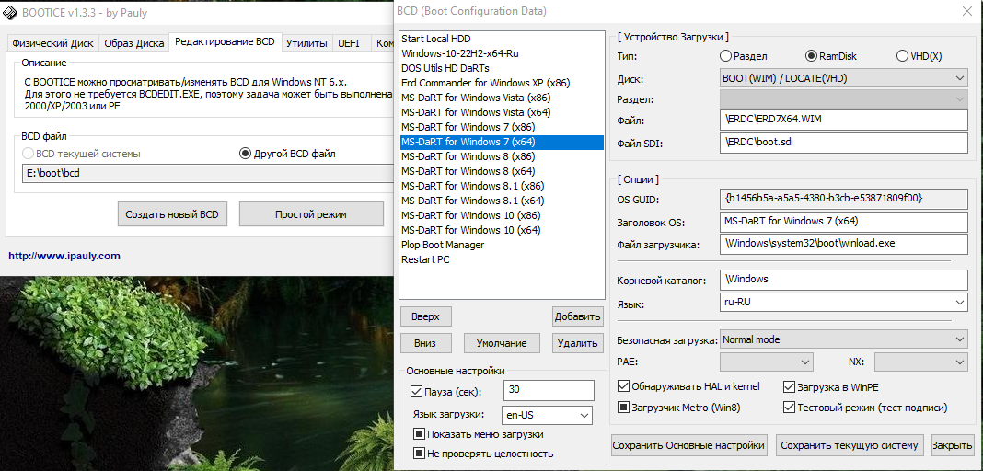Close the BCD dialog with X icon
The width and height of the screenshot is (983, 471).
[x=966, y=12]
